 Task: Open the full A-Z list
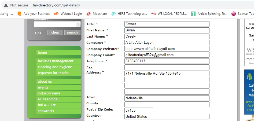[x=47, y=105]
